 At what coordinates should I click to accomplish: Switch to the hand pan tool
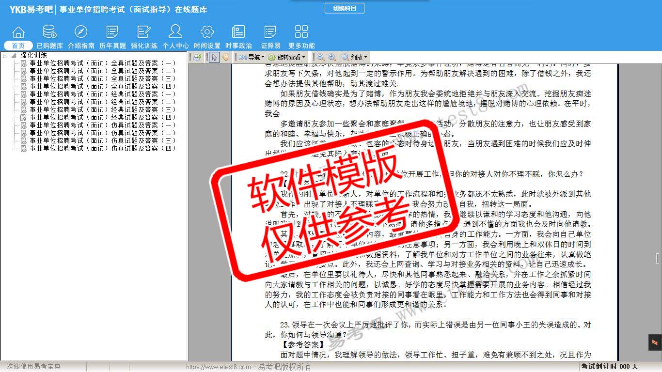pos(225,57)
